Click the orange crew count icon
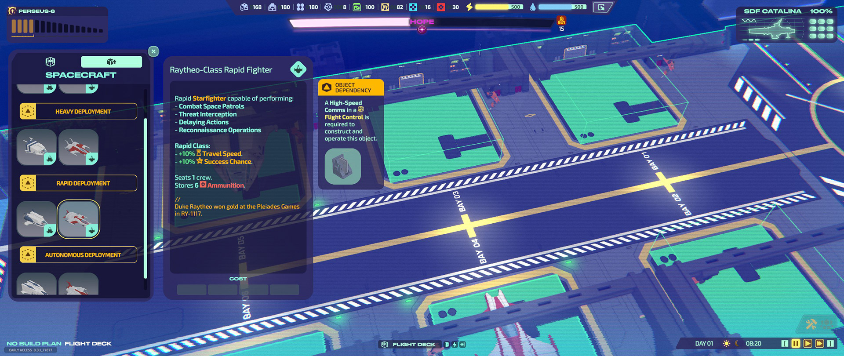 (x=561, y=20)
